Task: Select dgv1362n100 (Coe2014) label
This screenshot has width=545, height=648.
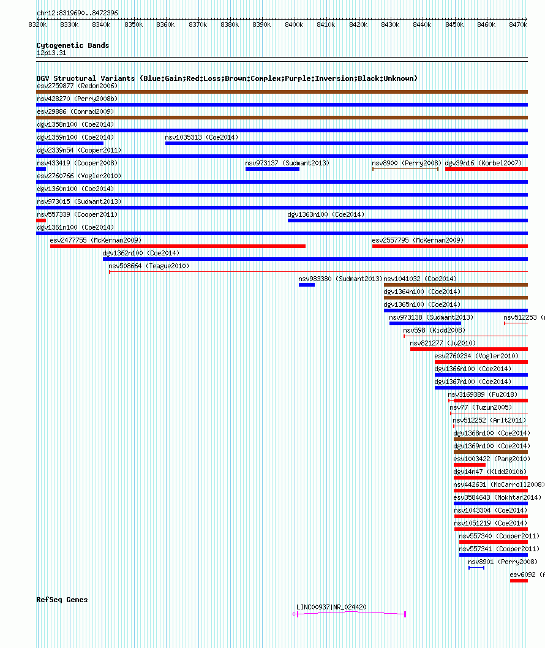Action: pyautogui.click(x=141, y=253)
